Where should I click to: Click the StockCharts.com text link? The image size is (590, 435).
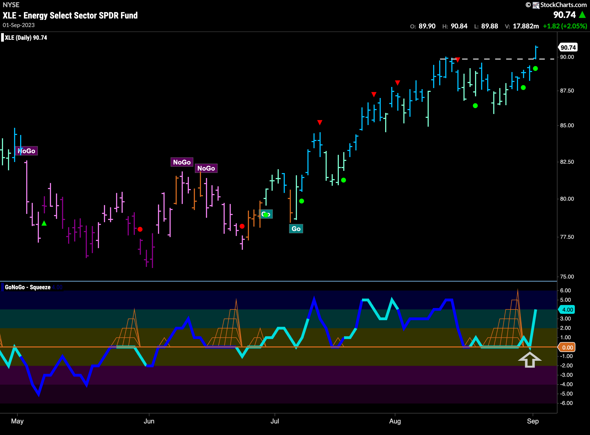pyautogui.click(x=564, y=5)
